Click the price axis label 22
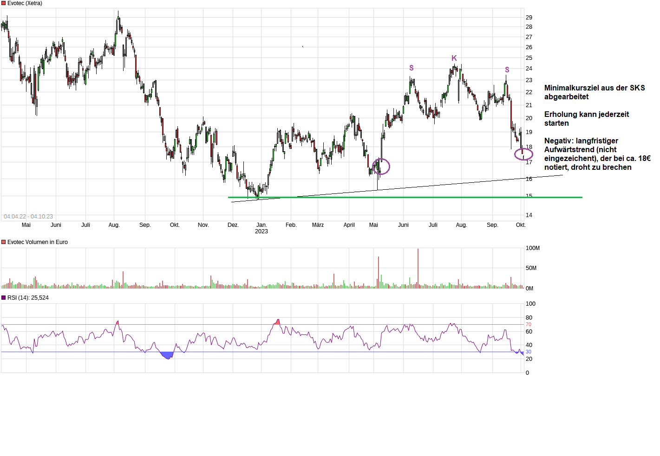This screenshot has width=660, height=456. pos(529,92)
